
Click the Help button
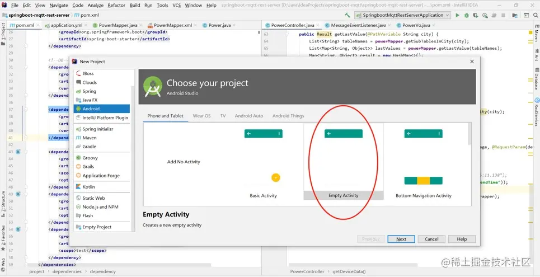click(x=462, y=239)
